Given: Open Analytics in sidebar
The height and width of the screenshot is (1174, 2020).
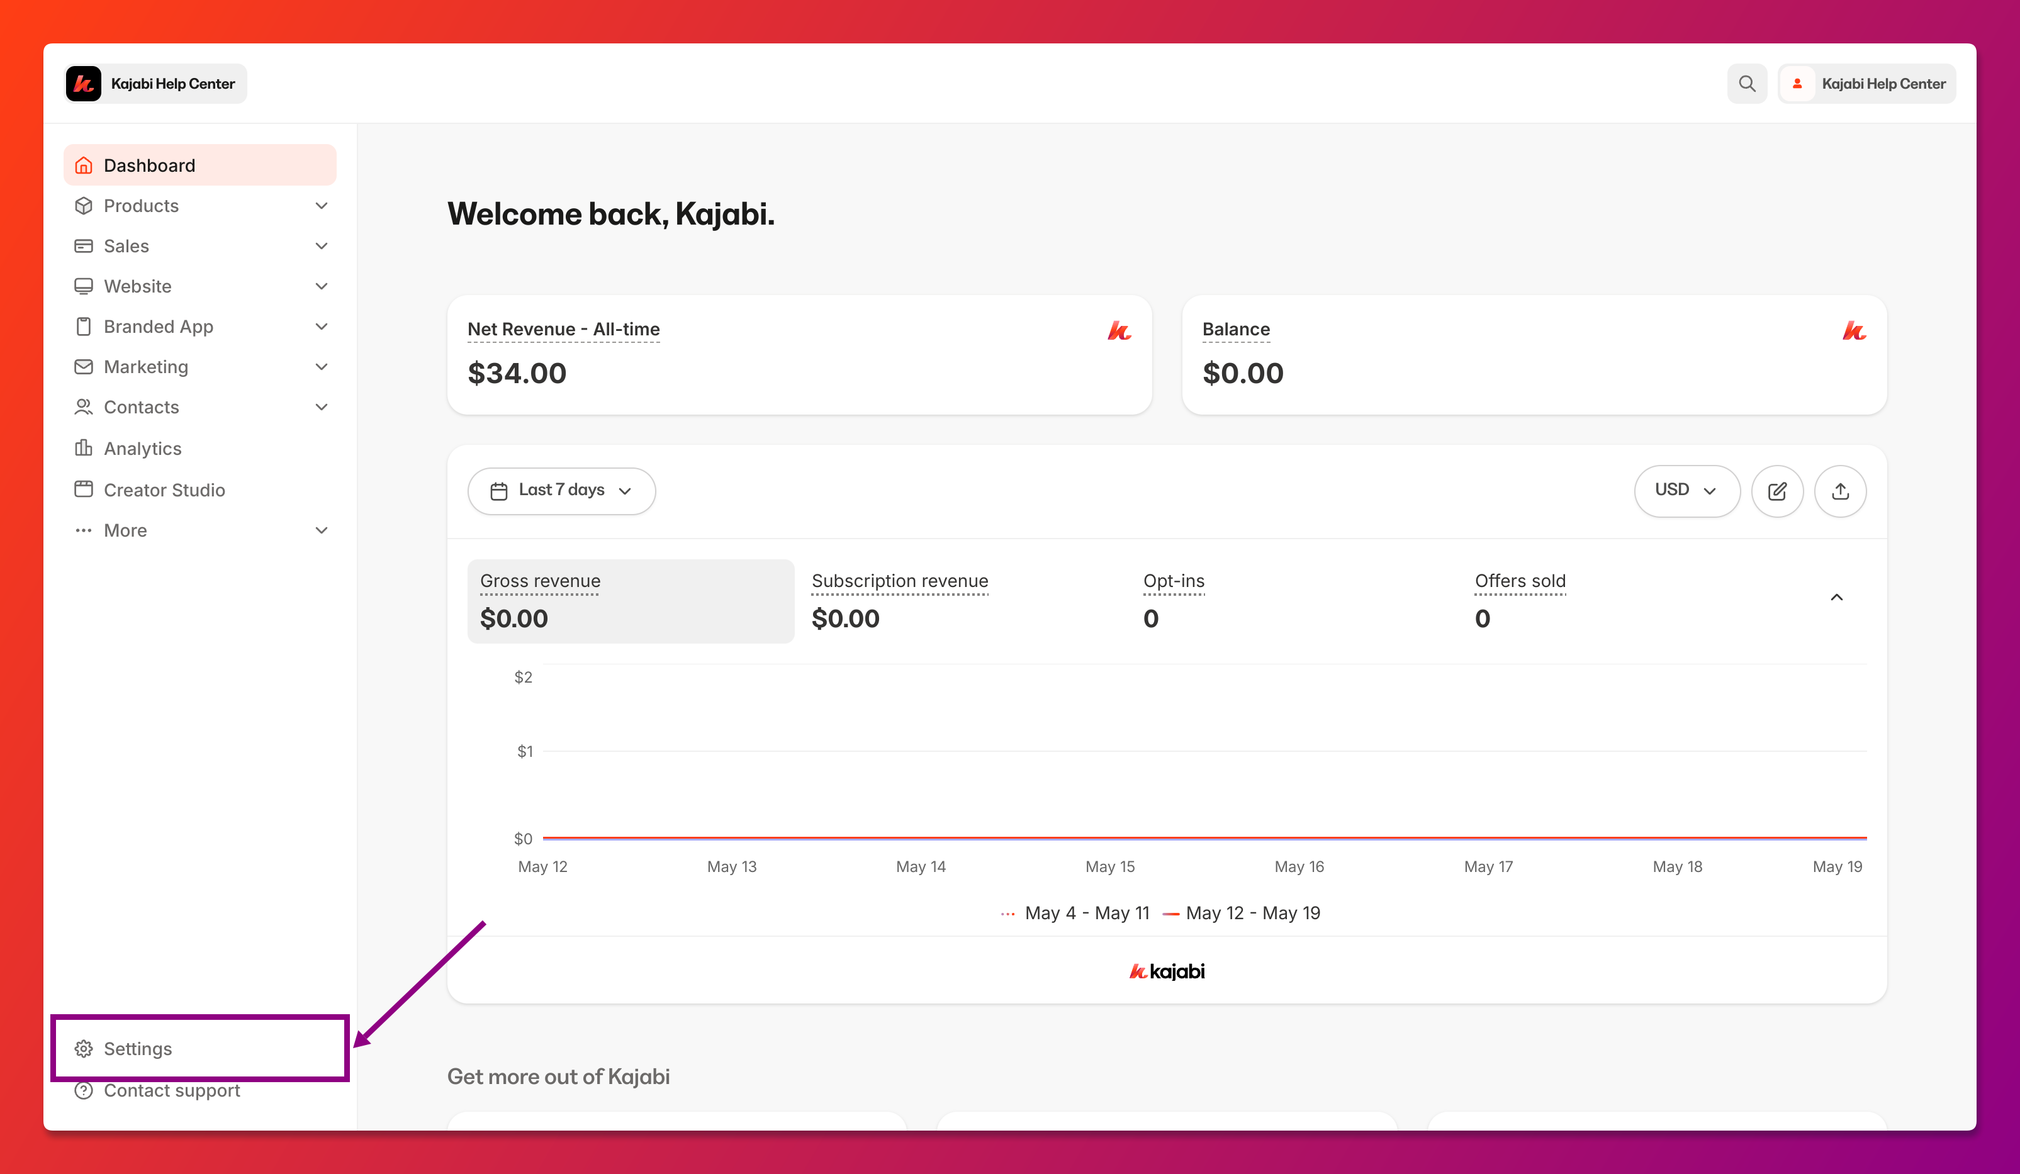Looking at the screenshot, I should click(199, 448).
